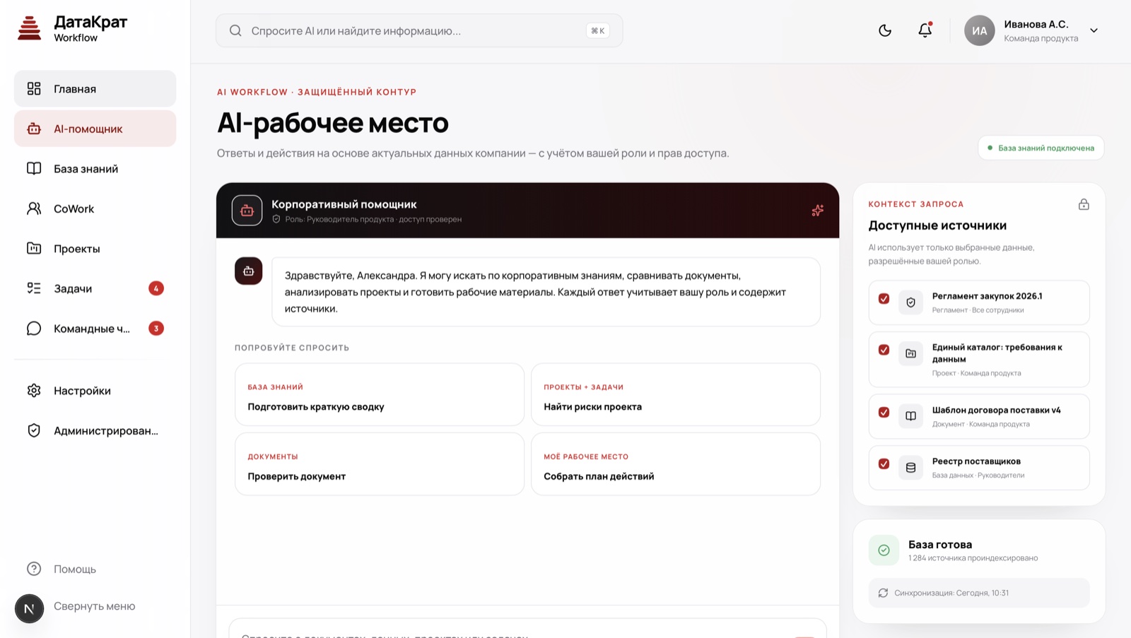The height and width of the screenshot is (638, 1131).
Task: Open Проекты in sidebar
Action: click(x=95, y=249)
